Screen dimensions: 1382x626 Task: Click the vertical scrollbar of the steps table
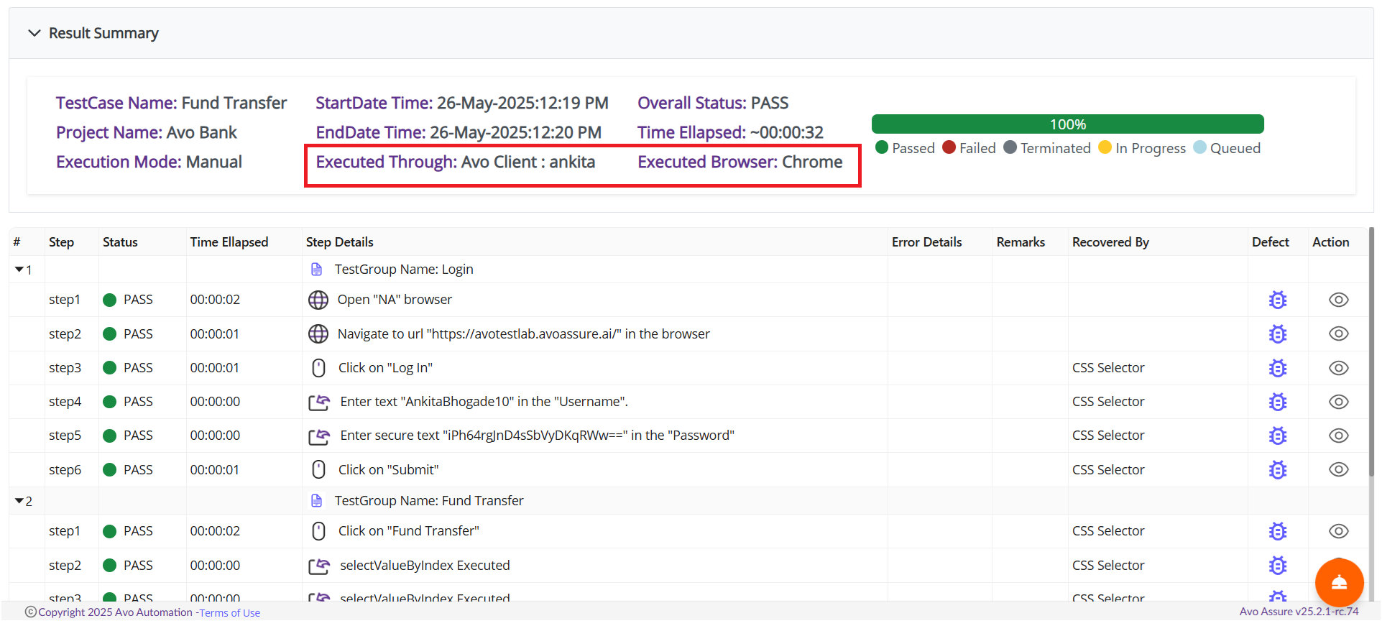click(1371, 352)
